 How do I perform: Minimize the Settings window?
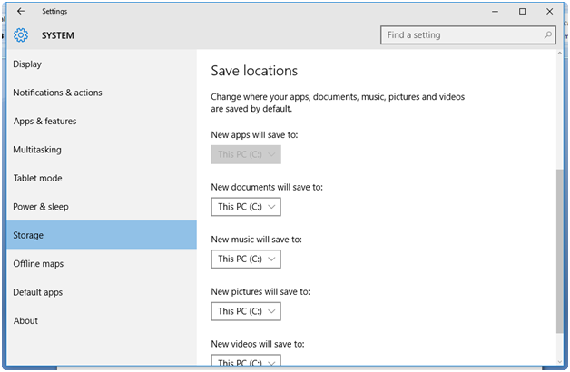(496, 12)
